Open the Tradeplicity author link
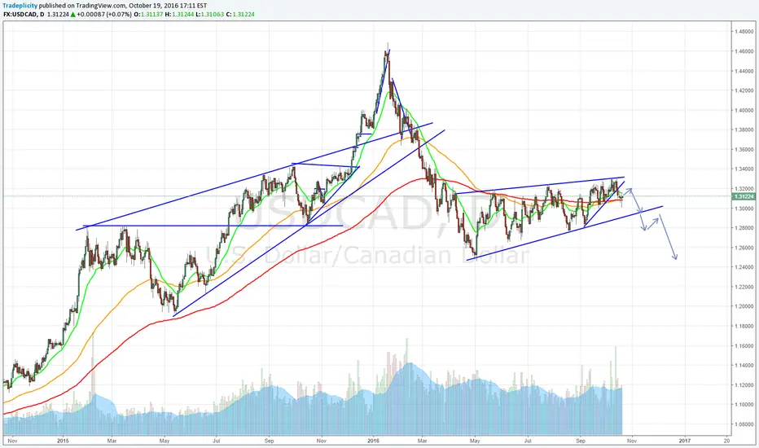 (20, 6)
